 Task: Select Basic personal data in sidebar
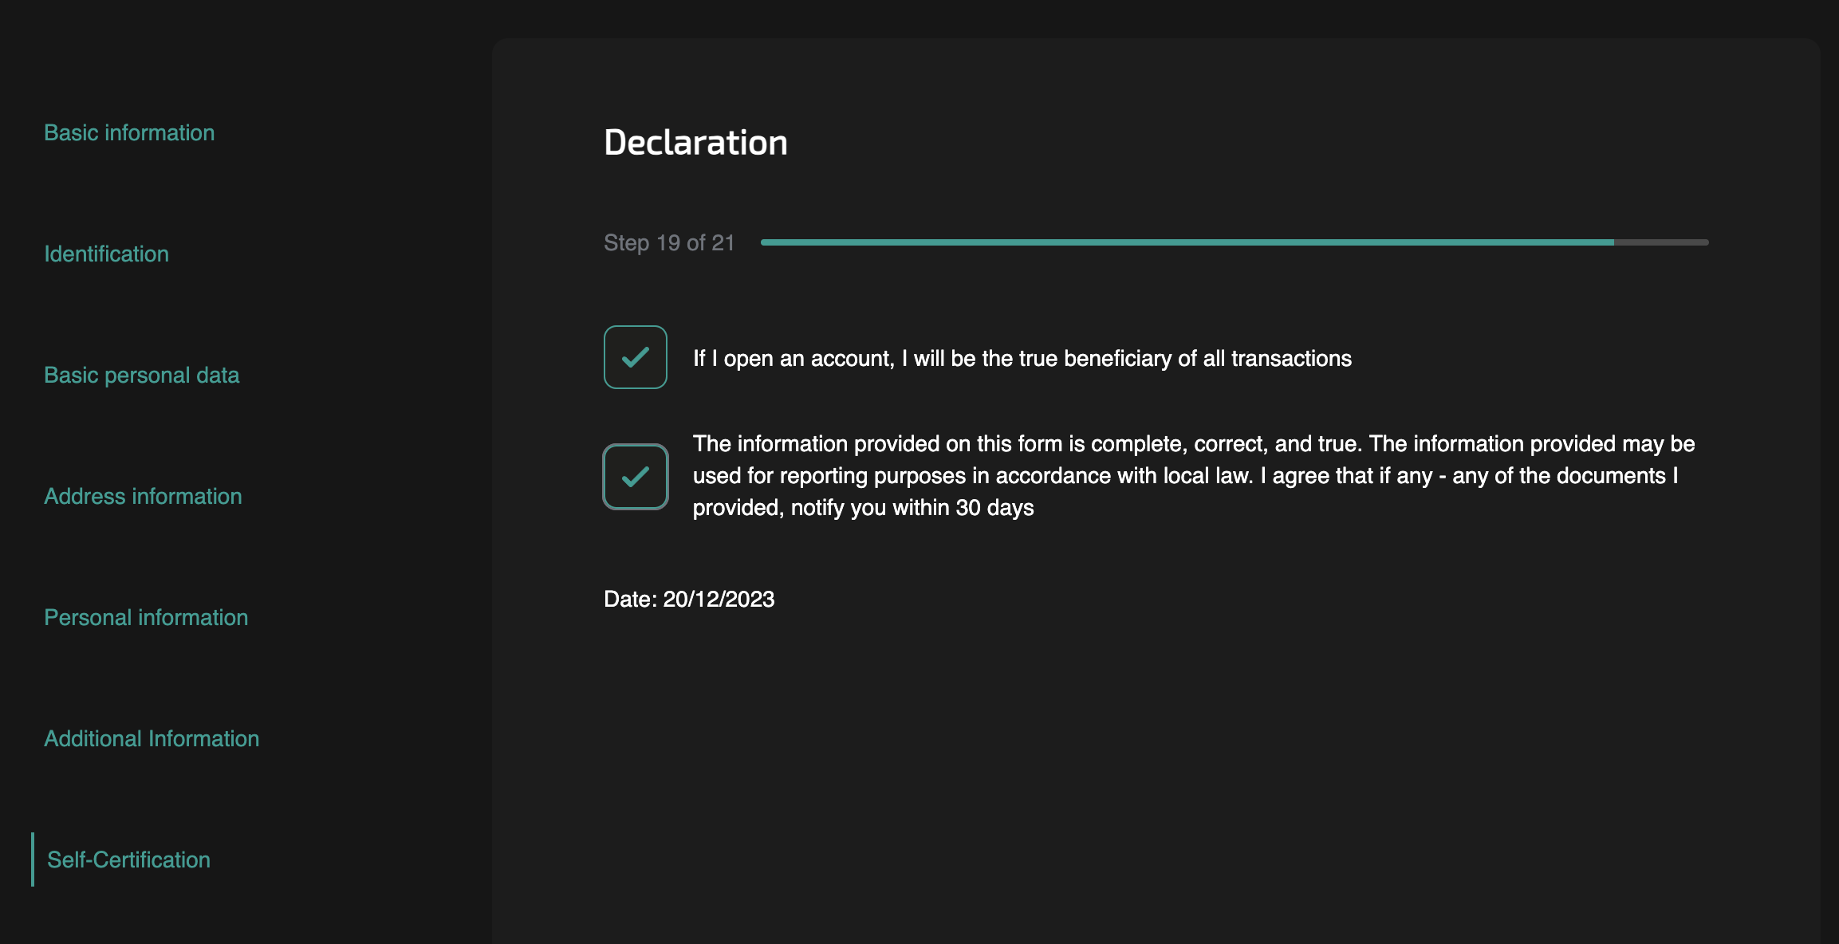point(142,375)
